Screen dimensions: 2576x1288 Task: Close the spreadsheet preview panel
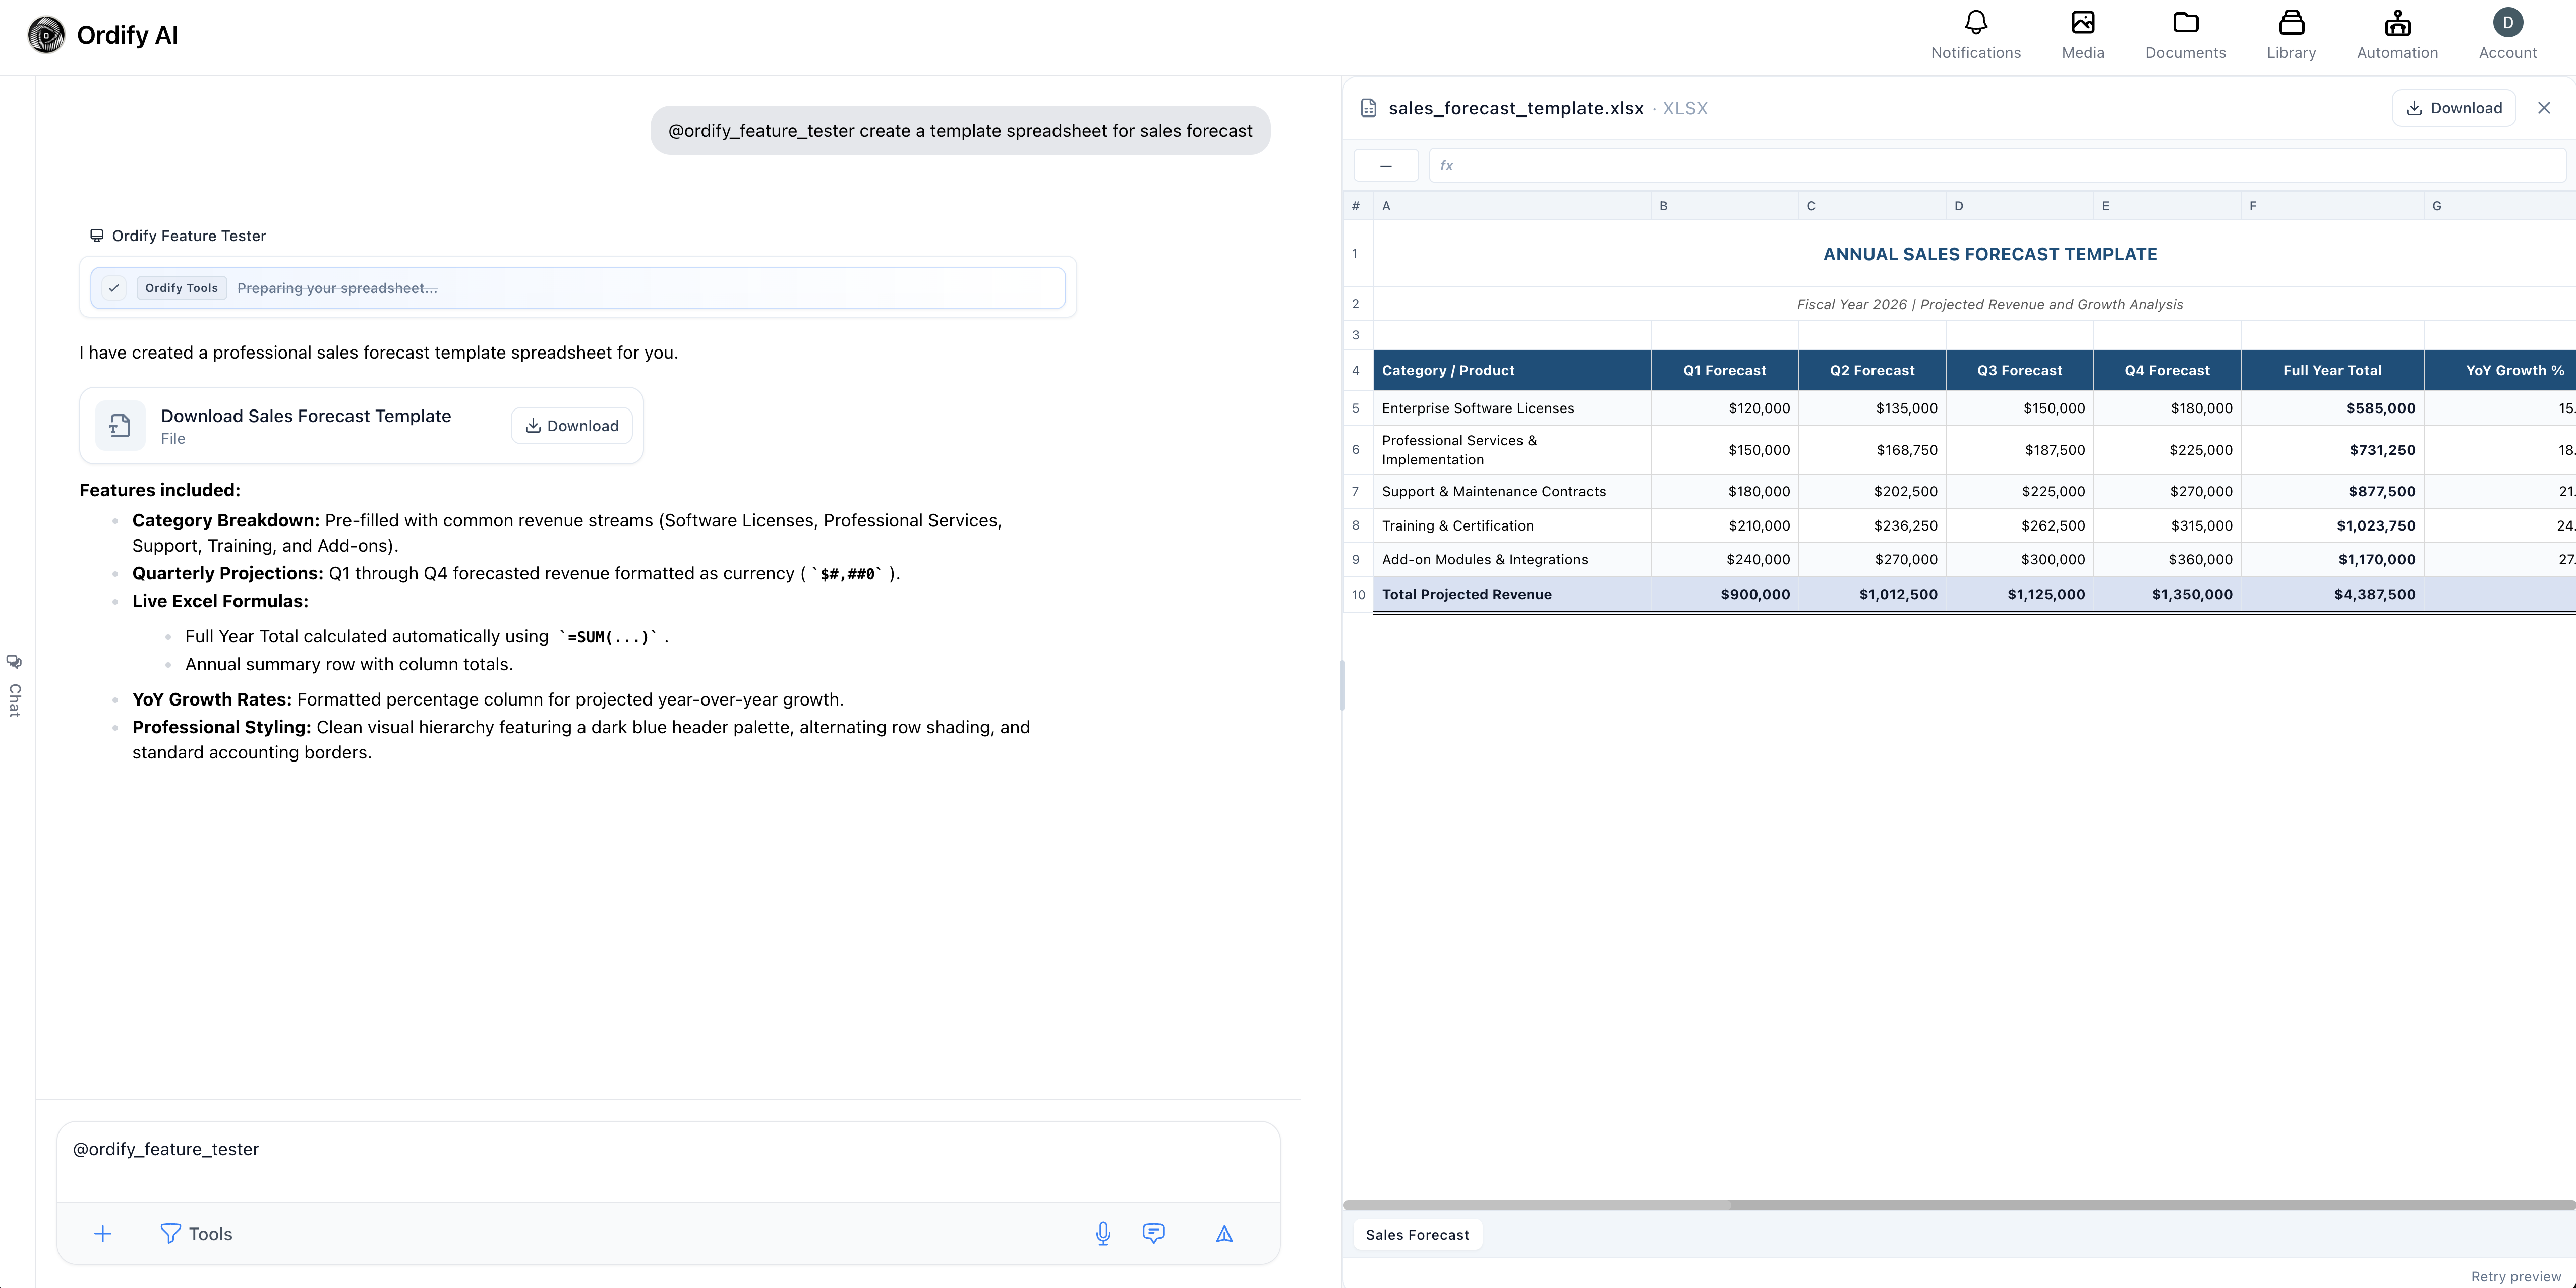pyautogui.click(x=2544, y=108)
